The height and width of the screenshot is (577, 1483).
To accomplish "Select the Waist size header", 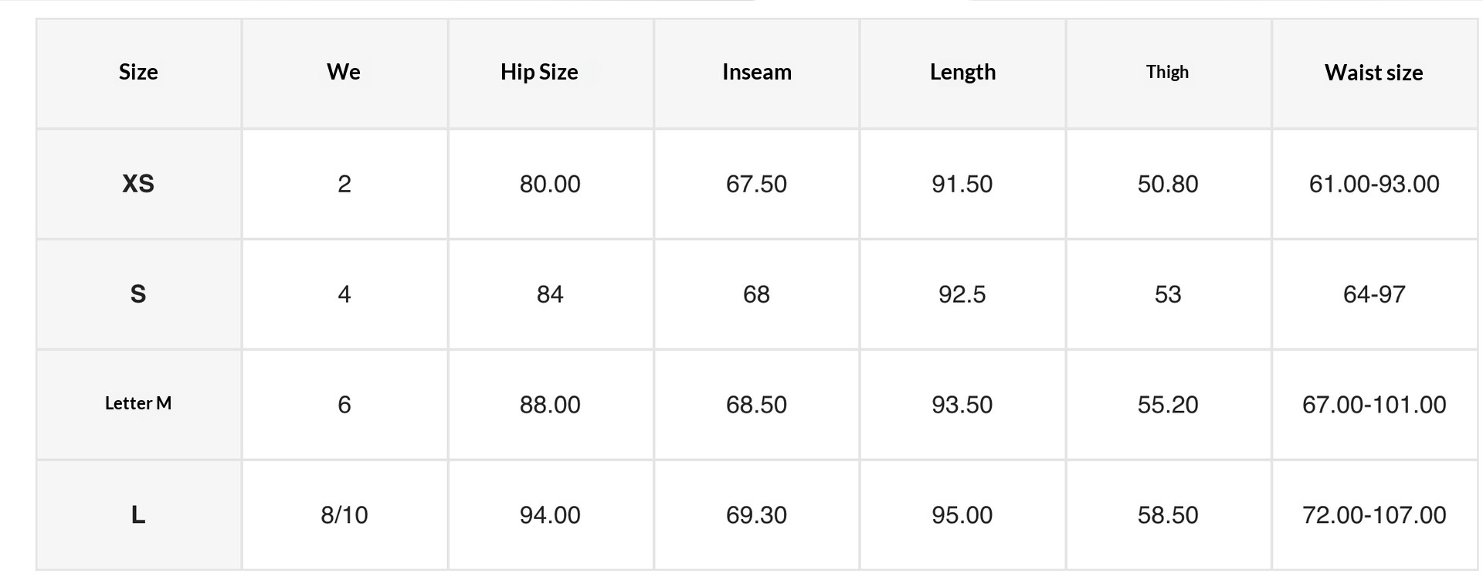I will point(1373,73).
